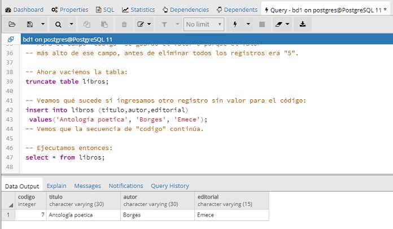Switch to the Messages tab
393x229 pixels.
pos(88,186)
